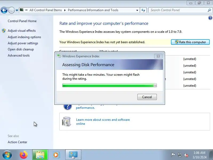
Task: Launch Firefox from the taskbar
Action: [x=24, y=155]
